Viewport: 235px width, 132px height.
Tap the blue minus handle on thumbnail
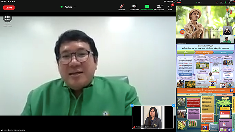(x=174, y=106)
